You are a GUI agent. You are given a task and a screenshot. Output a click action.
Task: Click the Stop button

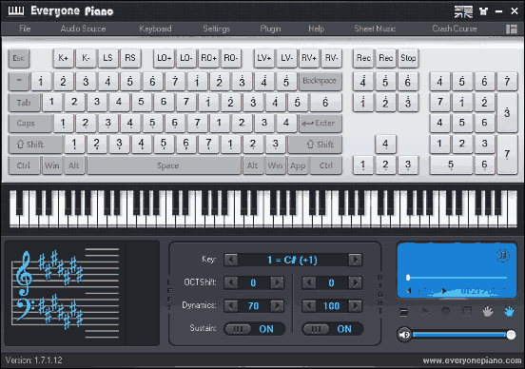[x=408, y=58]
